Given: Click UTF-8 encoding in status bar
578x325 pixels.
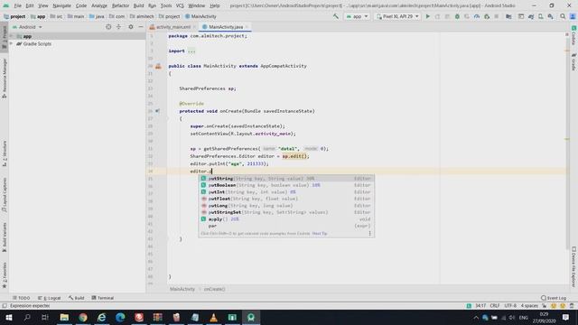Looking at the screenshot, I should [x=510, y=306].
